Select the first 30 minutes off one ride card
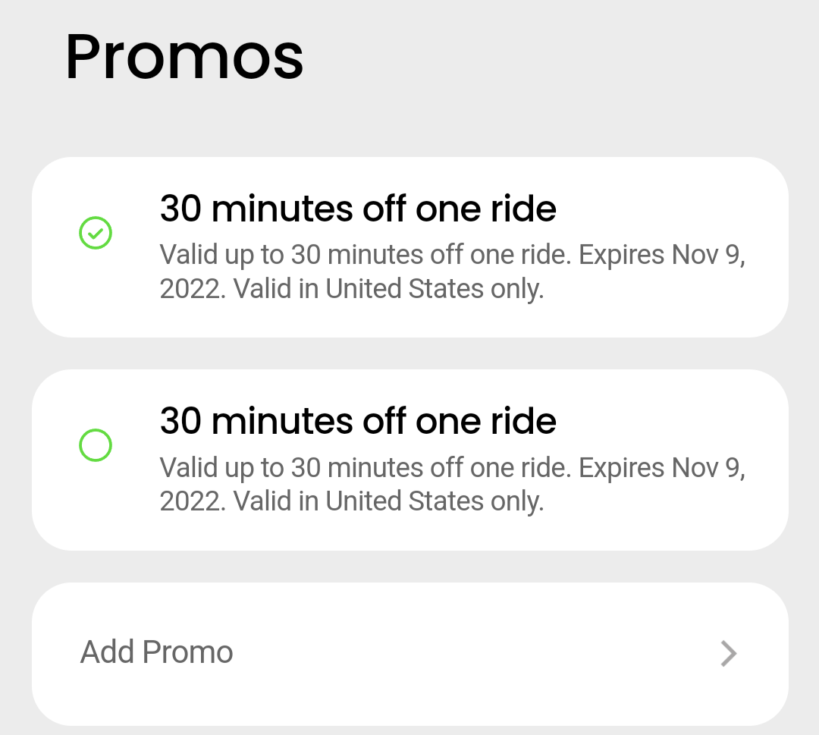Image resolution: width=819 pixels, height=735 pixels. [x=409, y=246]
